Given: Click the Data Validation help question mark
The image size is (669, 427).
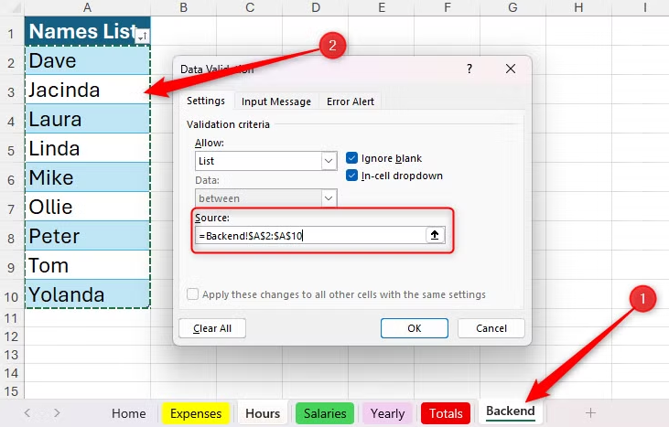Looking at the screenshot, I should click(x=469, y=69).
